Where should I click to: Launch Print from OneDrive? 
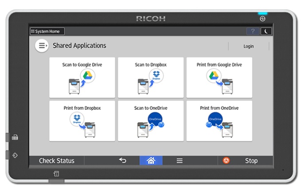pyautogui.click(x=219, y=121)
